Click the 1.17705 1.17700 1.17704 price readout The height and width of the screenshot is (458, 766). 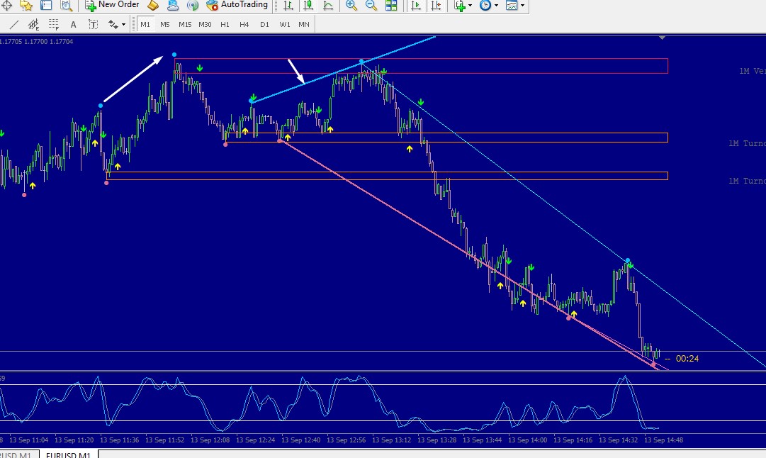(x=37, y=42)
